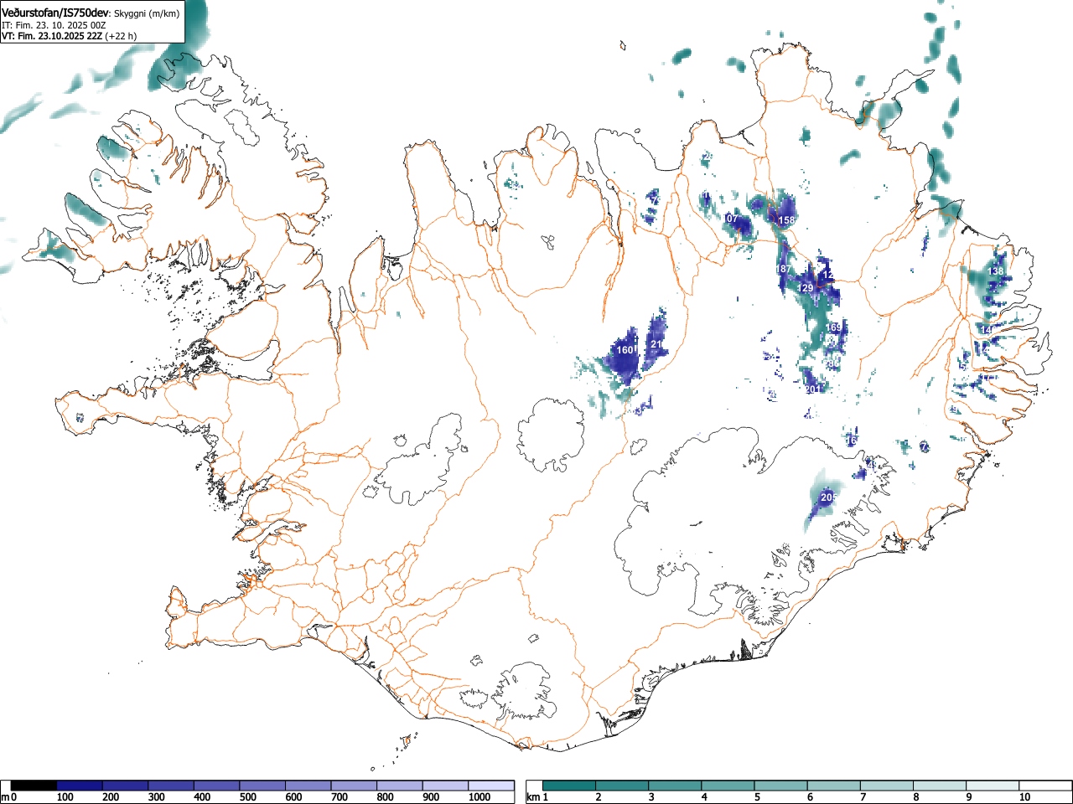Image resolution: width=1073 pixels, height=804 pixels.
Task: Click the '700' meter legend label
Action: point(340,797)
